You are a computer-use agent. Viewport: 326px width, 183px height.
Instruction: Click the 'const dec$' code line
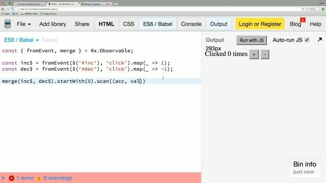click(x=87, y=69)
